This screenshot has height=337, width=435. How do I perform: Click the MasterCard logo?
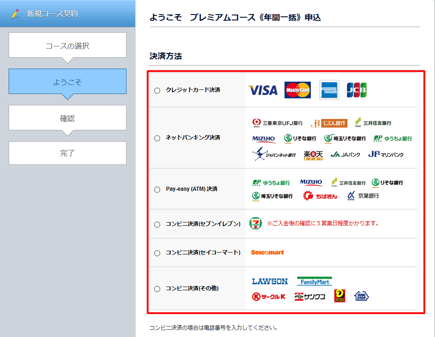298,89
